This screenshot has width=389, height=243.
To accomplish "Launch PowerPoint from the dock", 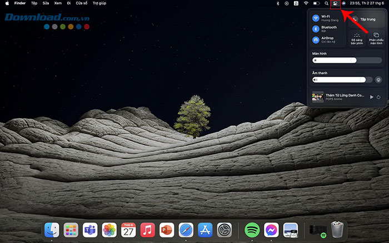I will pos(167,230).
